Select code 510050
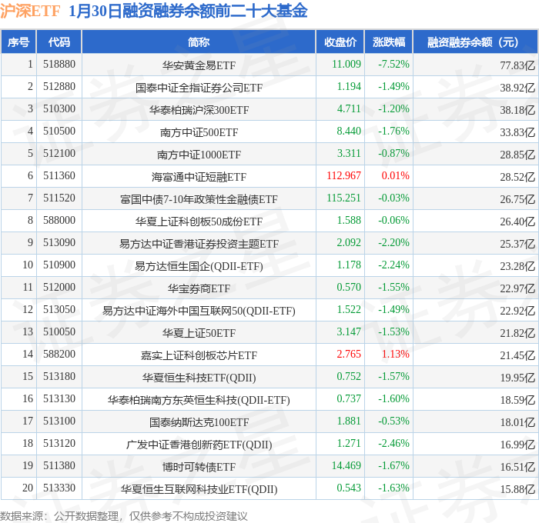The image size is (539, 523). click(x=59, y=331)
